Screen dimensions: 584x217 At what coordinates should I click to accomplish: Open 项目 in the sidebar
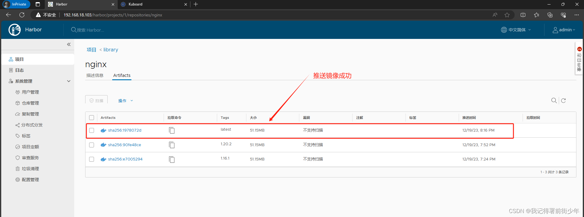[x=38, y=59]
